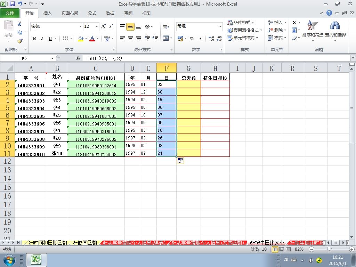The image size is (356, 267).
Task: Select the Format Painter brush
Action: coord(20,41)
